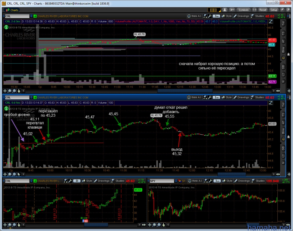This screenshot has width=293, height=231.
Task: Open chart settings wrench on CRL 1m chart
Action: pos(210,98)
